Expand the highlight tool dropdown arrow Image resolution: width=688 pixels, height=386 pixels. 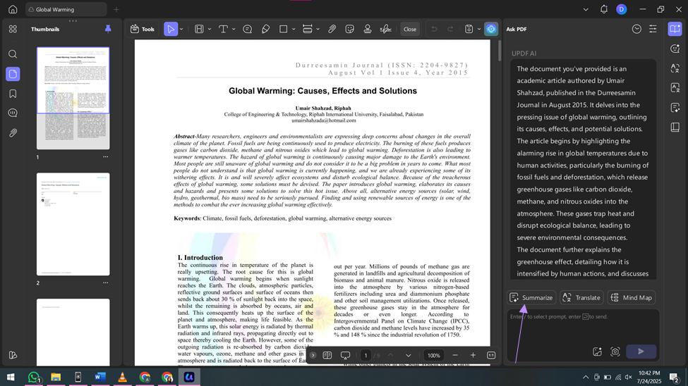[210, 30]
